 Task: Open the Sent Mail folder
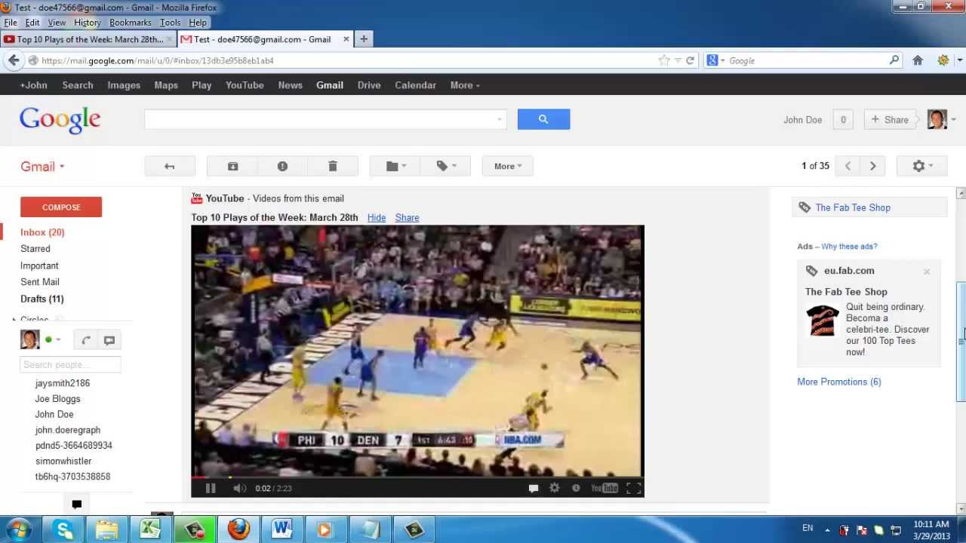point(40,282)
